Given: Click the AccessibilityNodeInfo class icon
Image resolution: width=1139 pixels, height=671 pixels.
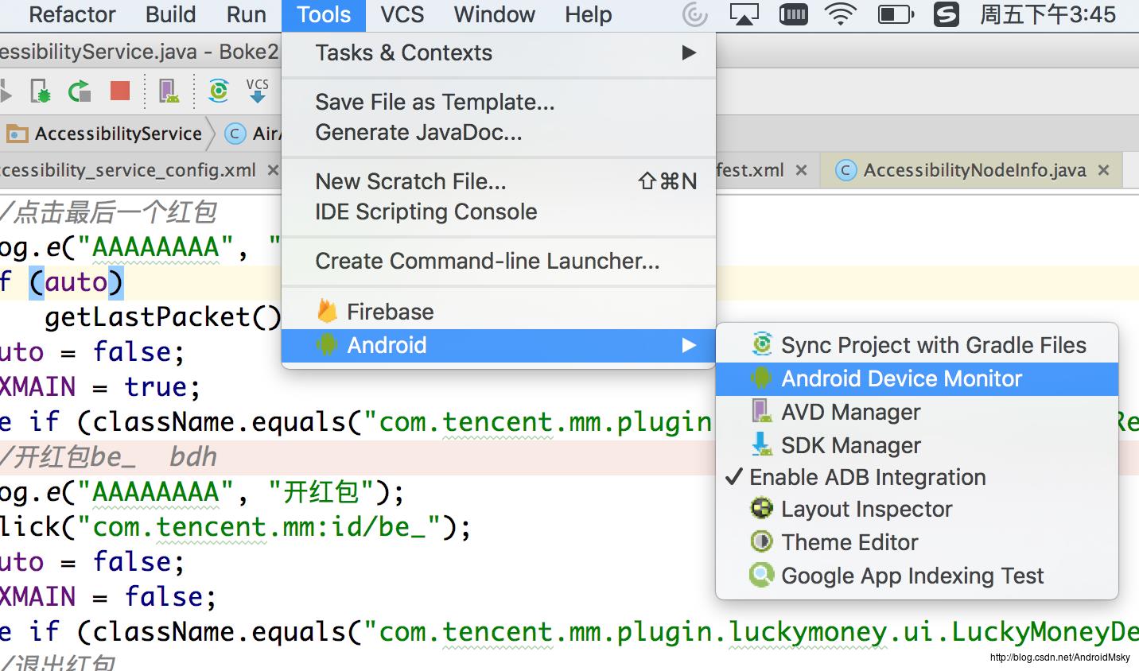Looking at the screenshot, I should pos(846,170).
